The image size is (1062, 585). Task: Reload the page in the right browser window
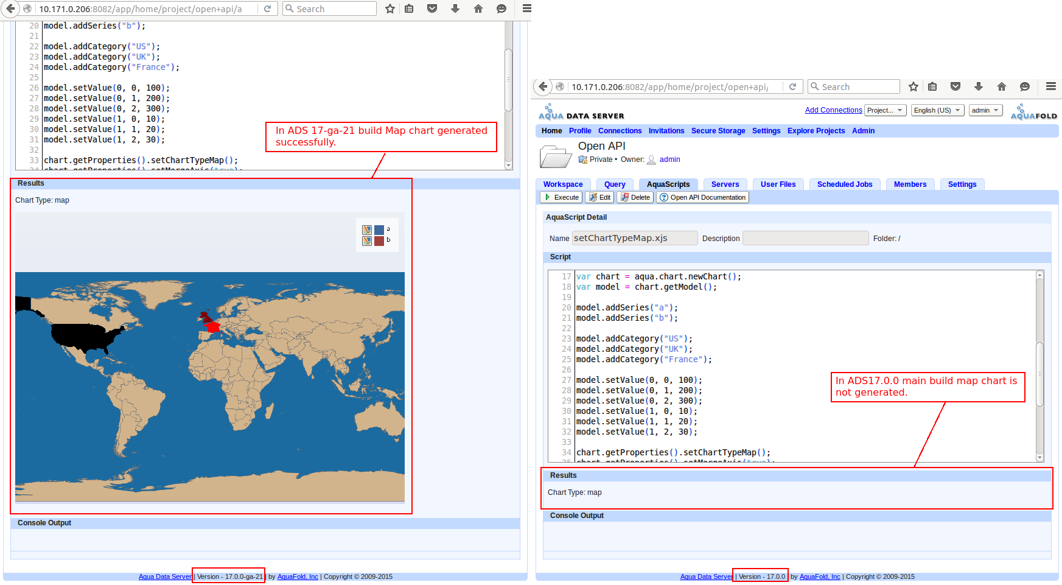tap(793, 87)
